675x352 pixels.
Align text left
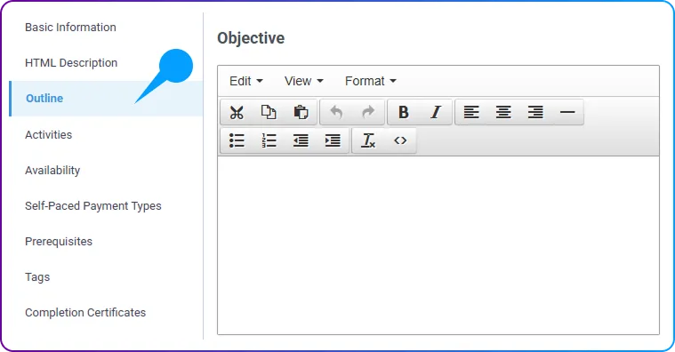click(471, 112)
